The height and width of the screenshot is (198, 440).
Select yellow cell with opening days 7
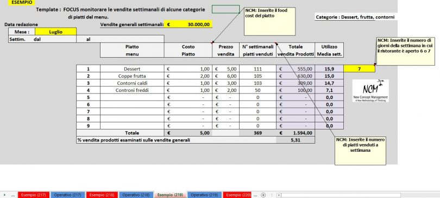359,69
